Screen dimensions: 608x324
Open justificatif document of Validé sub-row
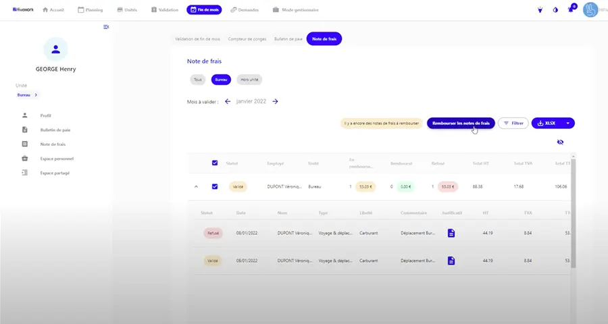(451, 261)
